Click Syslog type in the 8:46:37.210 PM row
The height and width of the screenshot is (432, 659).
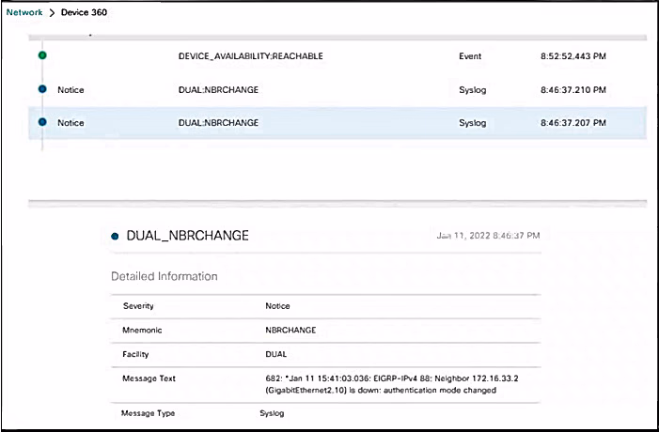click(x=473, y=90)
